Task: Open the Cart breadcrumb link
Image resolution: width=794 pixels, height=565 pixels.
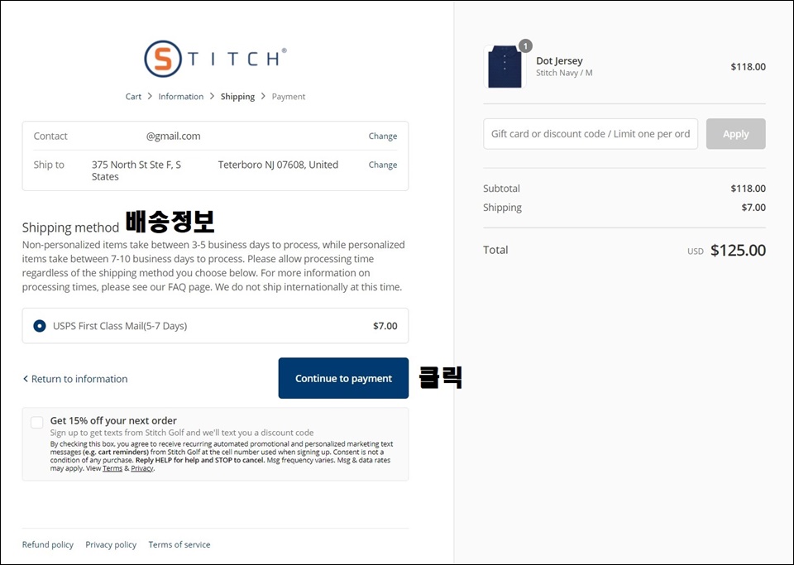Action: click(133, 97)
